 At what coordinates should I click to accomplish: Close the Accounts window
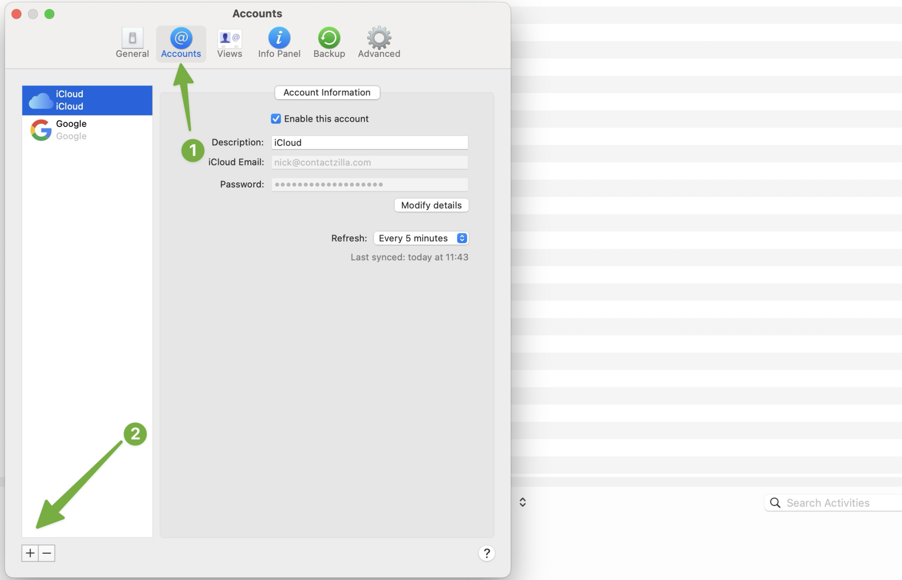[16, 14]
